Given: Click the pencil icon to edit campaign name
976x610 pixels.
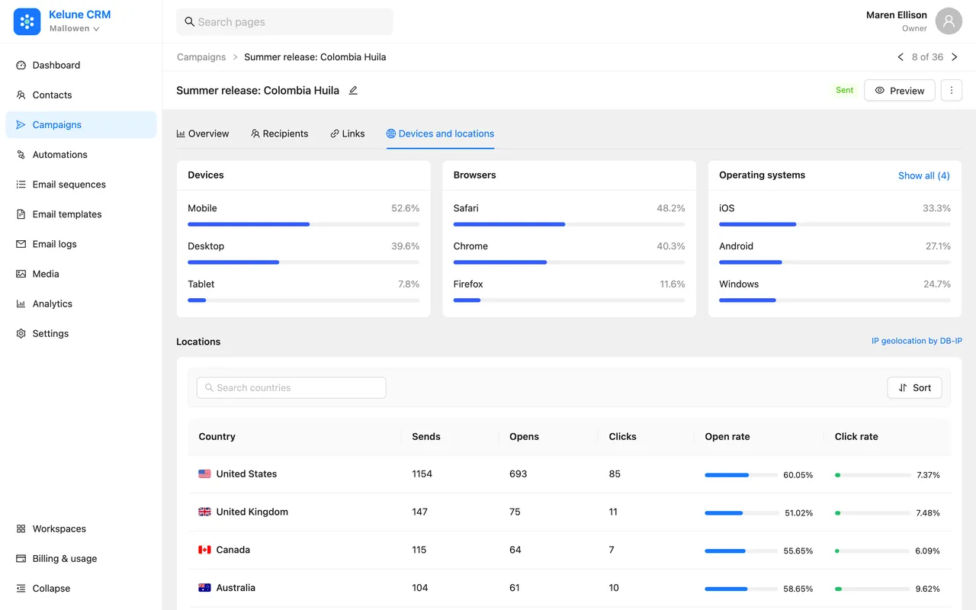Looking at the screenshot, I should tap(353, 90).
